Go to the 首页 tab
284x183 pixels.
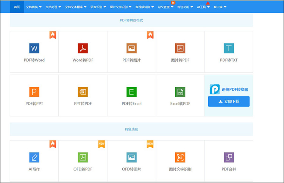pos(17,7)
